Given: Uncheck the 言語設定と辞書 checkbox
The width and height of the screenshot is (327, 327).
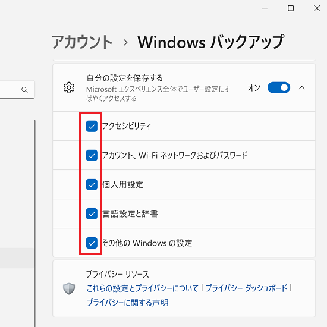Looking at the screenshot, I should click(92, 214).
